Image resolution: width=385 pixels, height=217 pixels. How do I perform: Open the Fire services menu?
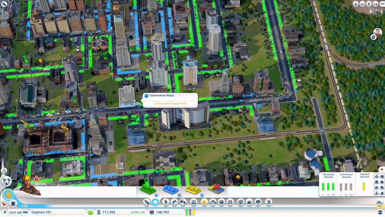(213, 202)
